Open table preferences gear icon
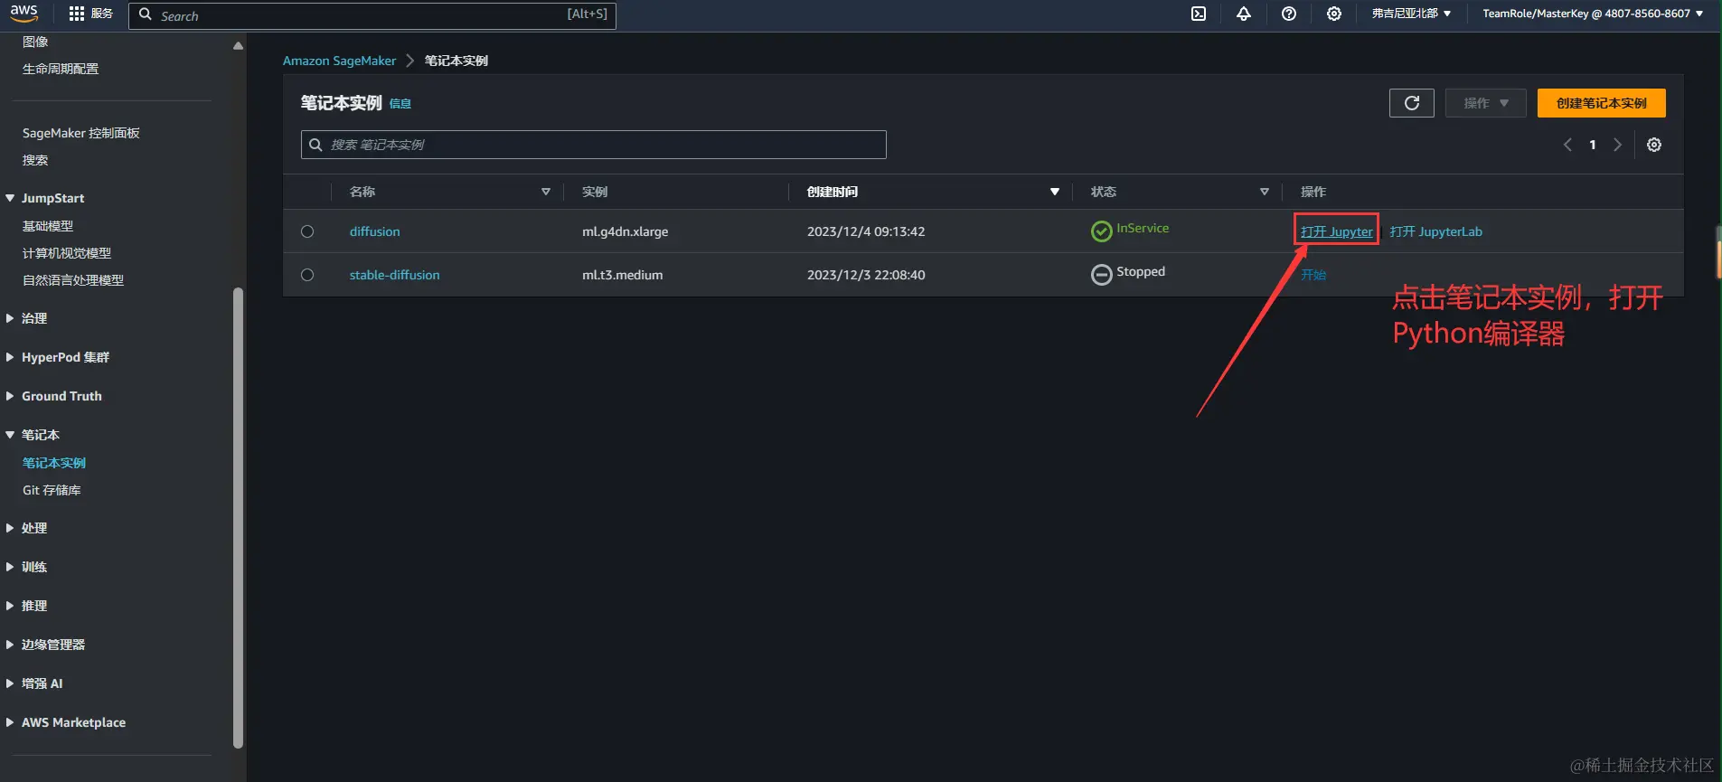This screenshot has width=1722, height=782. (1654, 145)
